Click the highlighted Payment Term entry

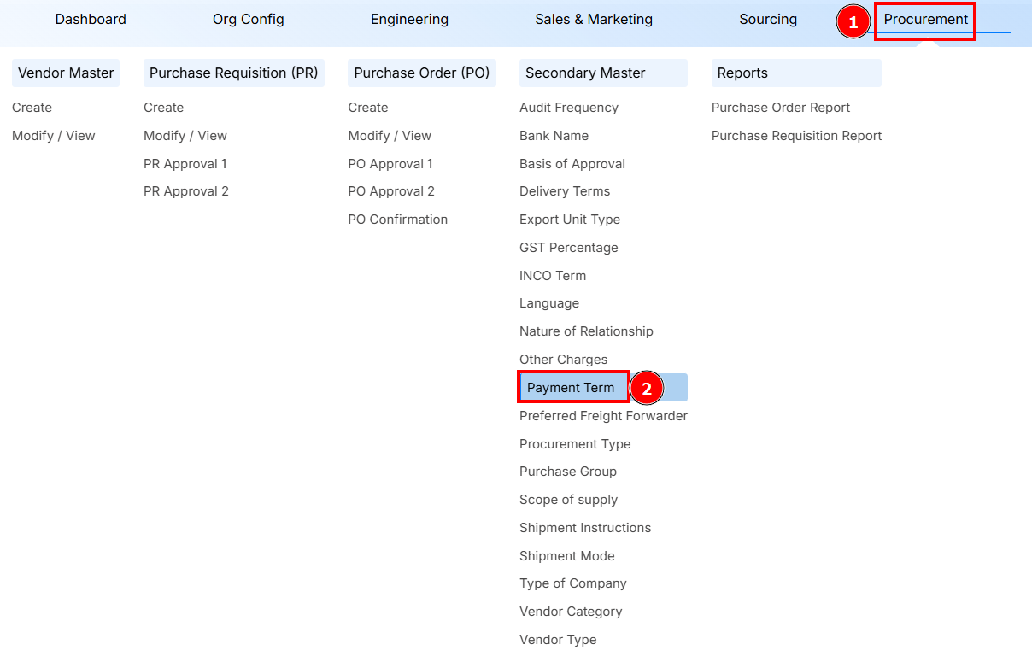tap(573, 387)
